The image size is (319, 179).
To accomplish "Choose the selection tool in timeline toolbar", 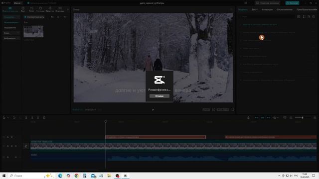I will (4, 118).
